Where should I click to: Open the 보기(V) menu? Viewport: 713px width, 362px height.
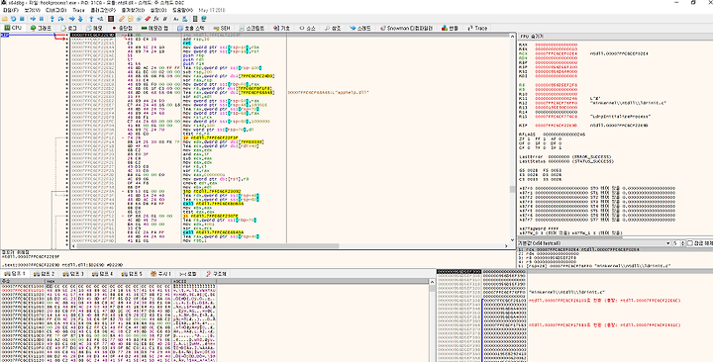click(32, 10)
